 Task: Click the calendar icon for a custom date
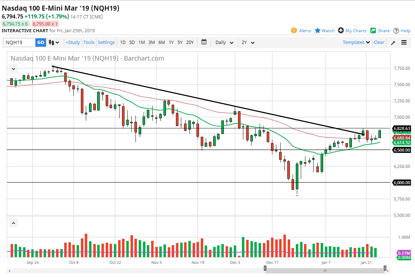pyautogui.click(x=204, y=42)
